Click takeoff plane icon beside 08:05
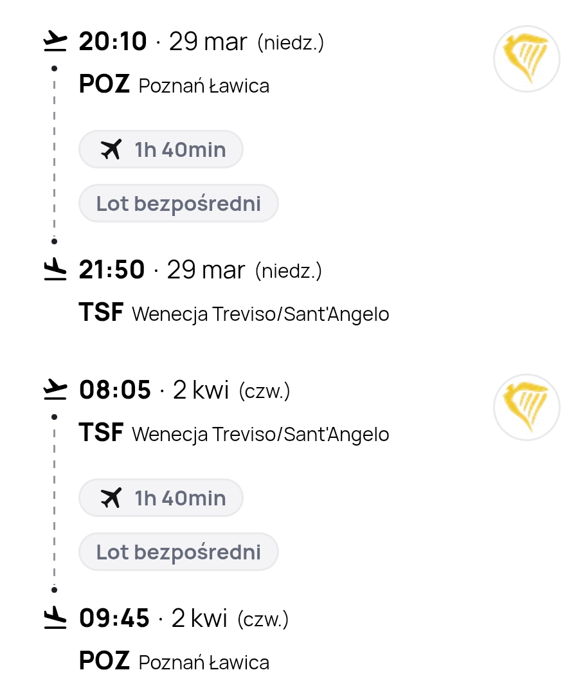The height and width of the screenshot is (697, 585). tap(55, 390)
